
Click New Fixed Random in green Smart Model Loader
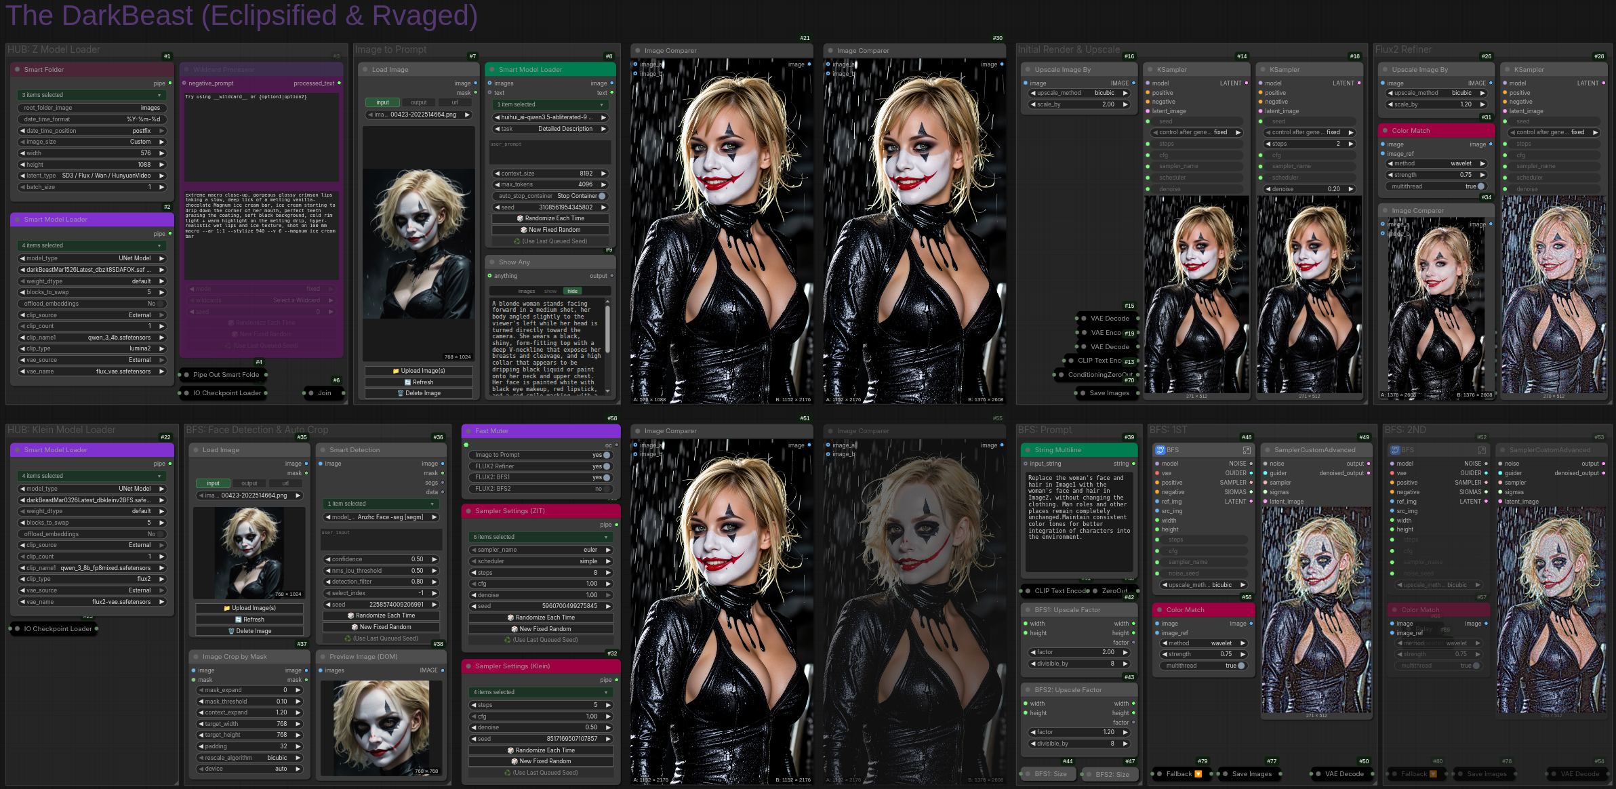550,230
